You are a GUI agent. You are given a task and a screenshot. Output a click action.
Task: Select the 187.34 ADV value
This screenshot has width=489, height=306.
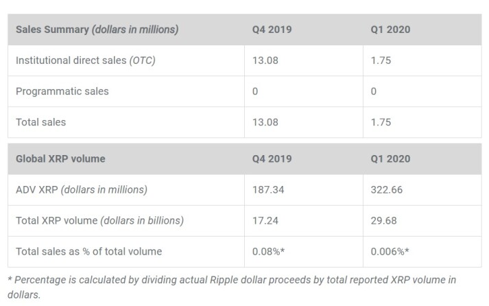[x=268, y=189]
